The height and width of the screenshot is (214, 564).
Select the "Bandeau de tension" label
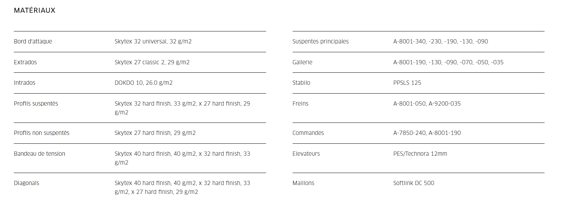(x=39, y=154)
